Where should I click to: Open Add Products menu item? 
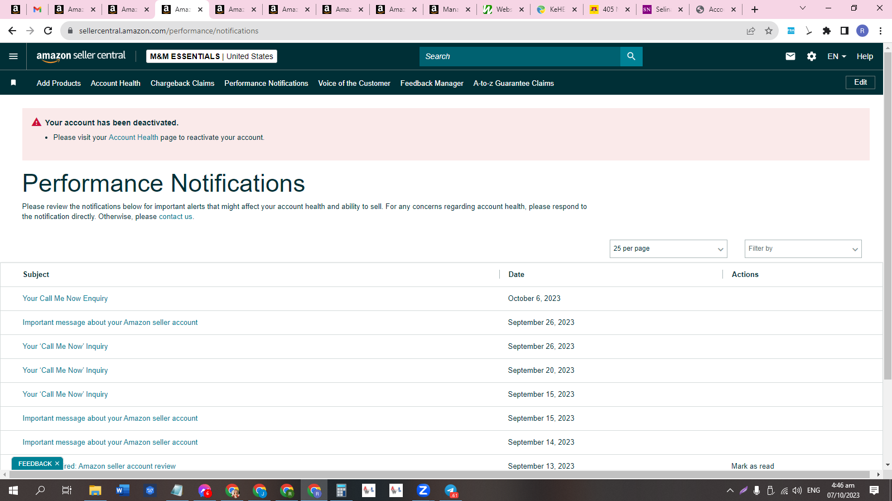click(x=59, y=83)
